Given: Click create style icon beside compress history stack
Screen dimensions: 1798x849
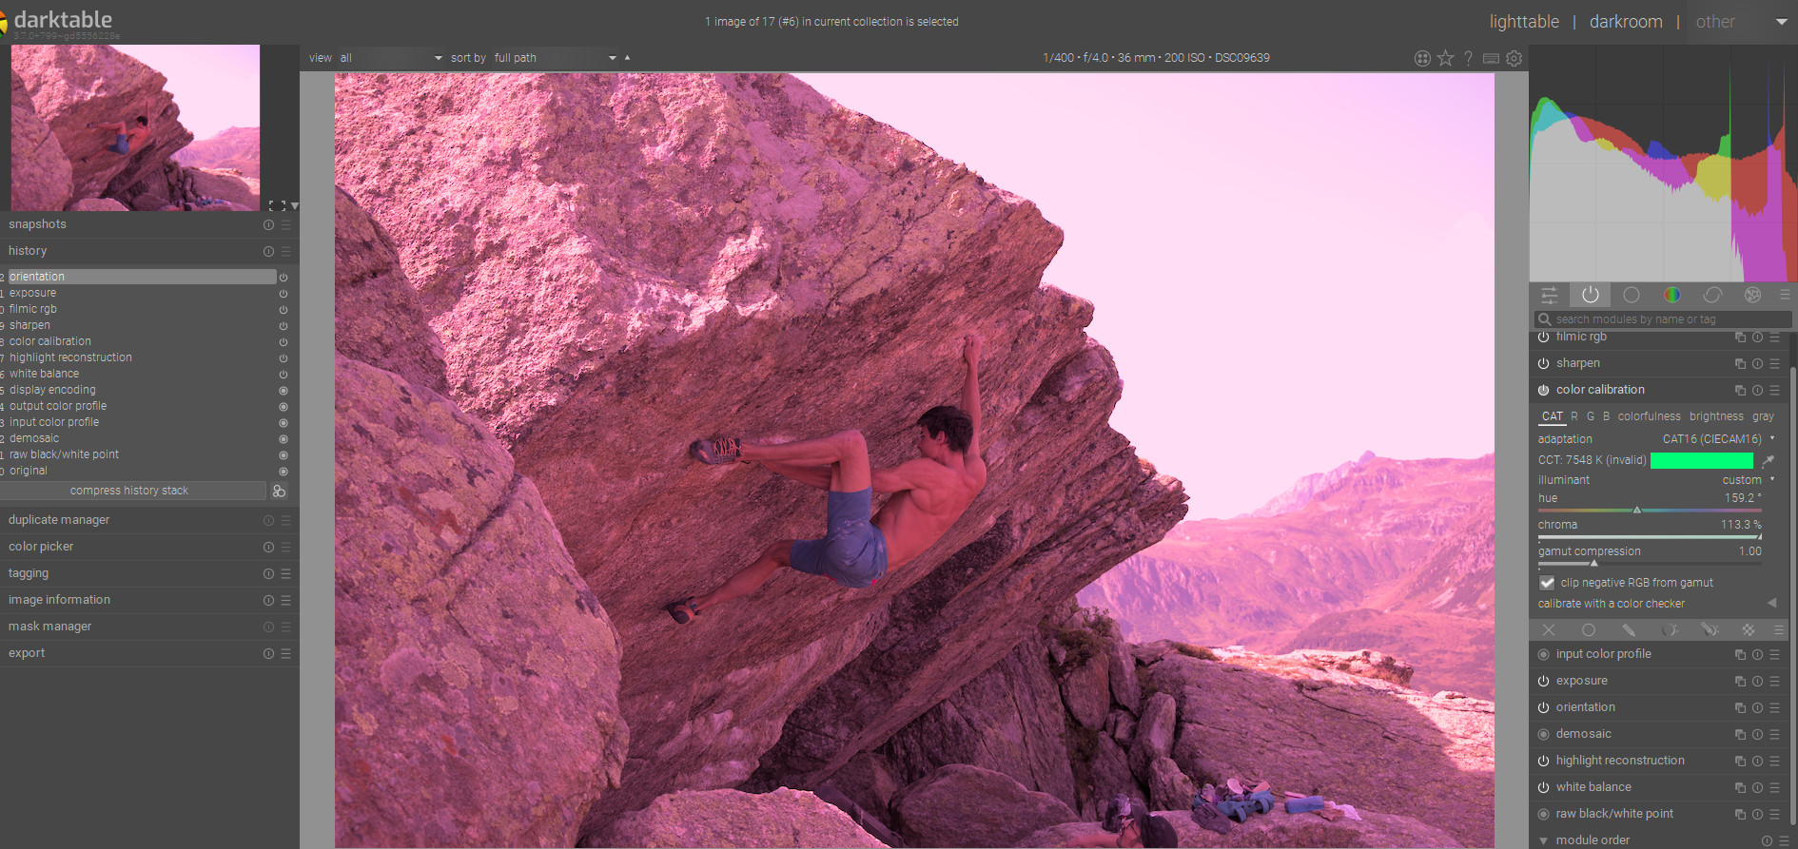Looking at the screenshot, I should coord(279,492).
